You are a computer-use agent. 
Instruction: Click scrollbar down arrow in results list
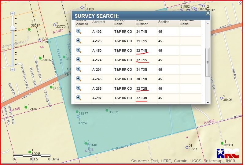208,103
